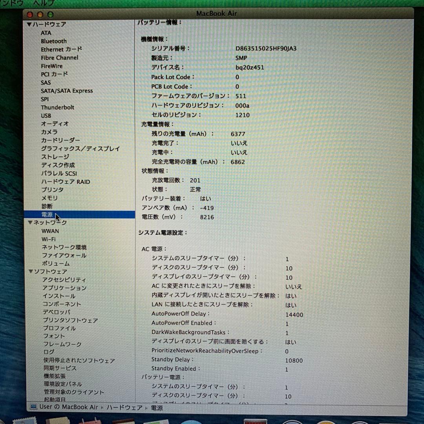Select ATA in the hardware sidebar
The image size is (424, 424).
pyautogui.click(x=46, y=33)
